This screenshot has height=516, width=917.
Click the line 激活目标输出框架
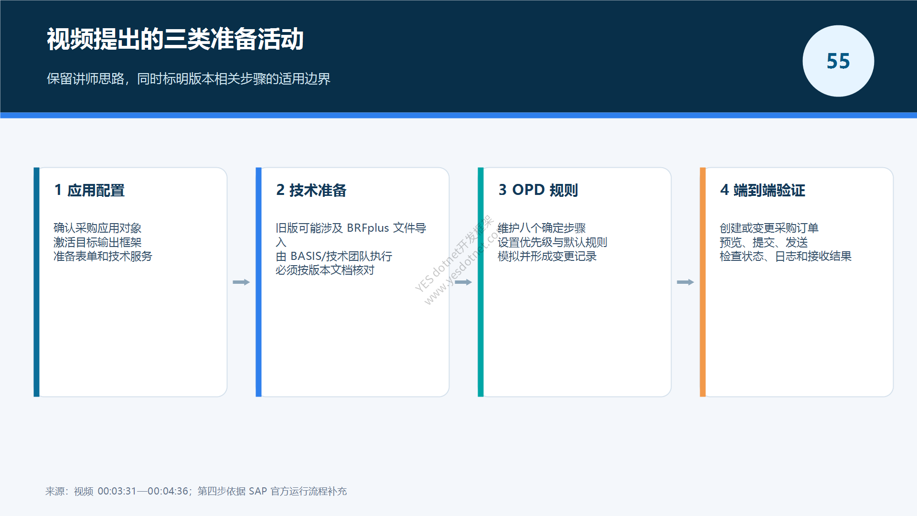[97, 242]
